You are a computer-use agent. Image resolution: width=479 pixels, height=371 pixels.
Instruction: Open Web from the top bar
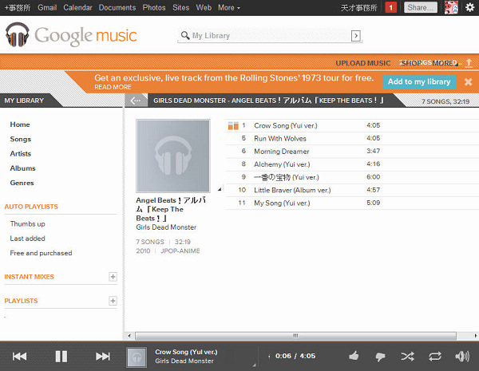[x=204, y=8]
